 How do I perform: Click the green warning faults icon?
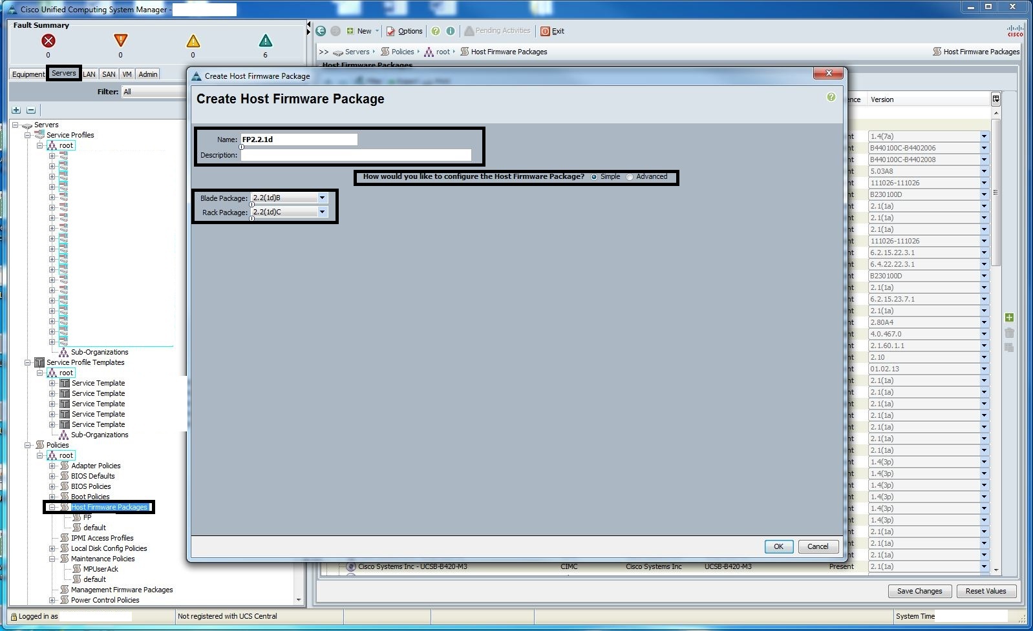click(x=265, y=41)
